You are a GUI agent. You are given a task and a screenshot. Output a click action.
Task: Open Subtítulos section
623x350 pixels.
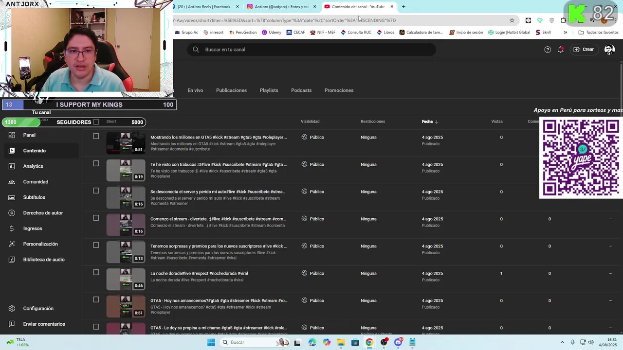pos(34,197)
